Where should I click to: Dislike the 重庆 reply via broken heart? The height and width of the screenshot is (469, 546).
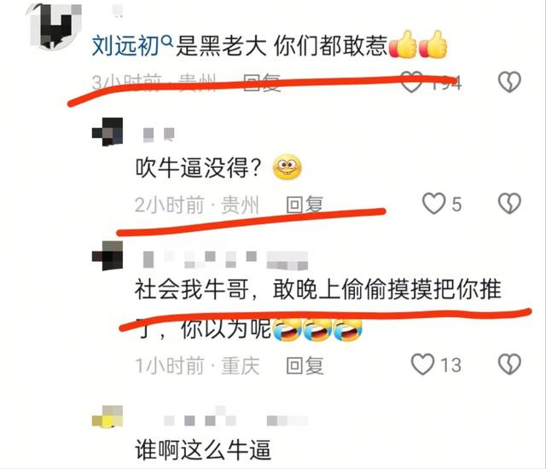pyautogui.click(x=509, y=365)
